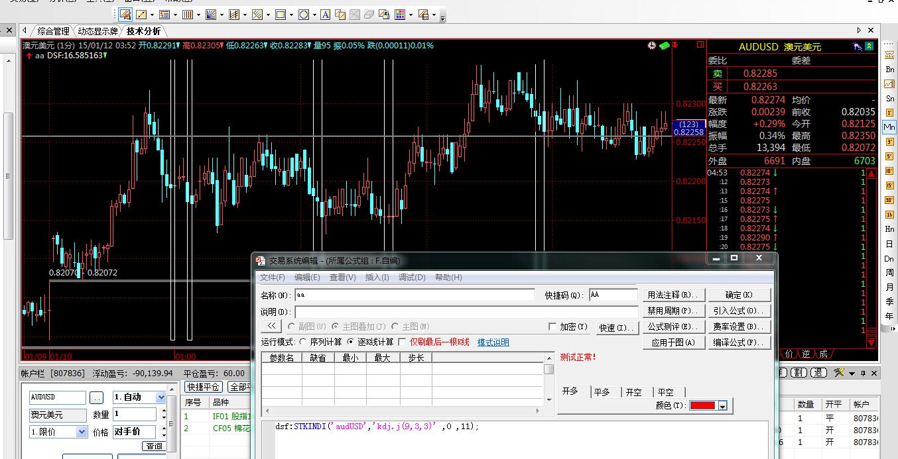Select the 30-minute period icon in sidebar
This screenshot has width=898, height=459.
(889, 199)
